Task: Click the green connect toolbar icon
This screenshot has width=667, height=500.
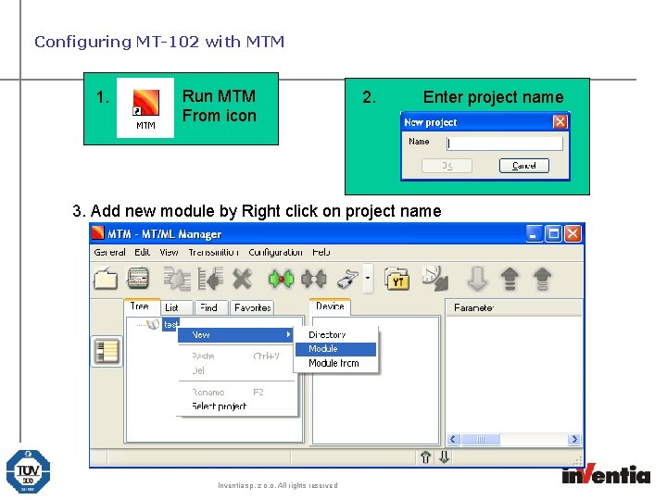Action: [x=281, y=279]
